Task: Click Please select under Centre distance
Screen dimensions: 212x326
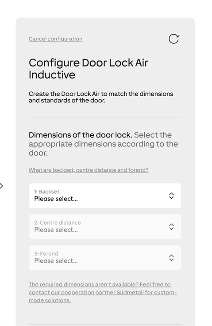Action: [x=56, y=230]
